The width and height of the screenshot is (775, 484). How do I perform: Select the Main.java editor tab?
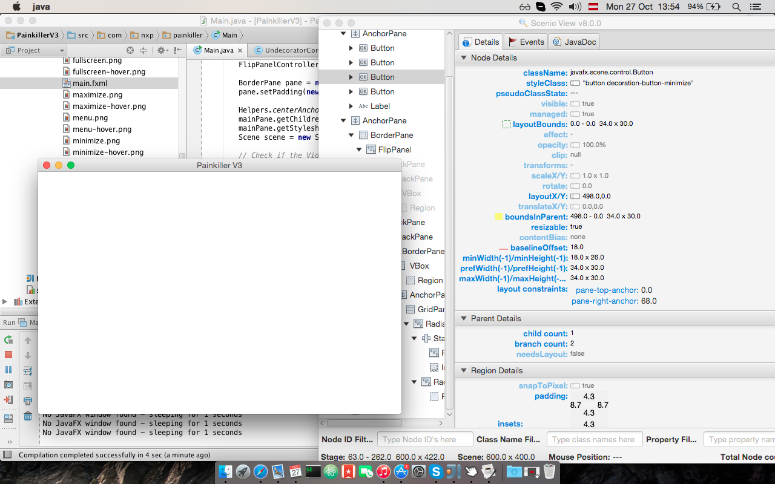coord(218,50)
